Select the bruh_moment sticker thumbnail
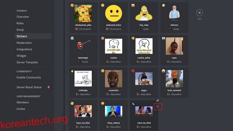 click(174, 79)
